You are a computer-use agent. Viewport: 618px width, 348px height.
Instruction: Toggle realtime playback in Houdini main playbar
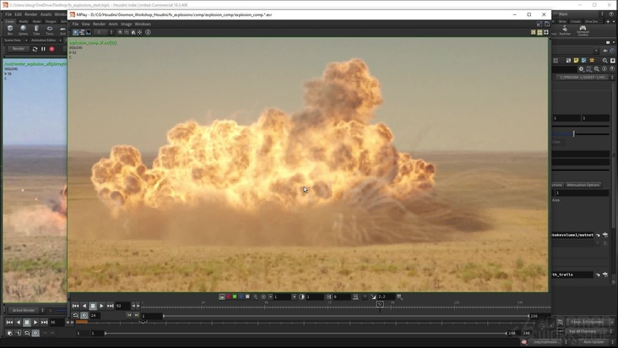coord(35,333)
